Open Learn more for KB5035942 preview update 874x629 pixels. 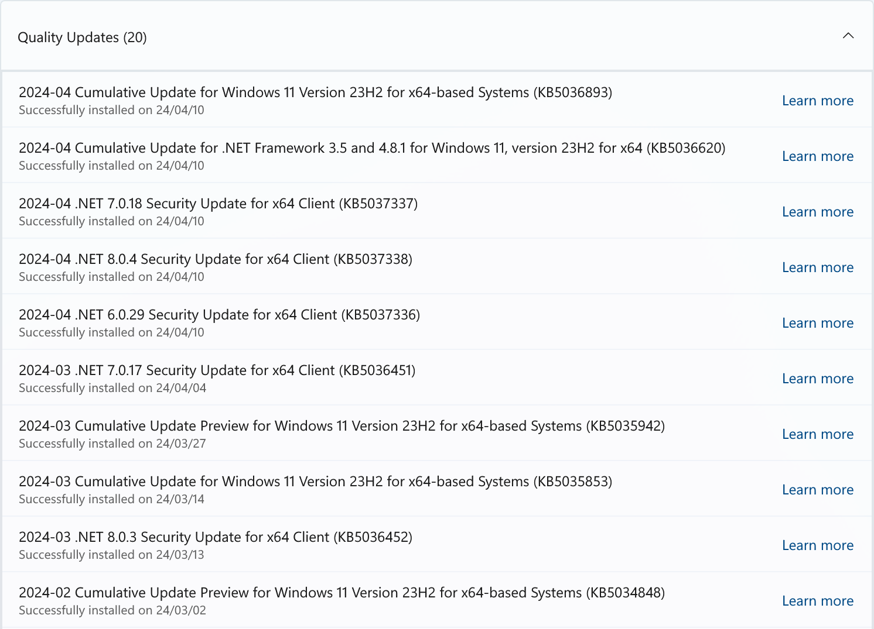click(x=817, y=434)
